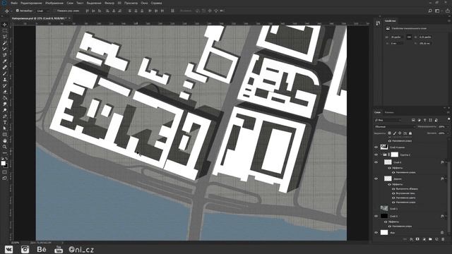Click the Search icon at top right
The width and height of the screenshot is (452, 254).
(x=430, y=11)
